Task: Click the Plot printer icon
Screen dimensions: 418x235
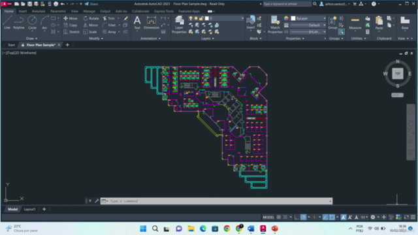Action: coord(56,4)
